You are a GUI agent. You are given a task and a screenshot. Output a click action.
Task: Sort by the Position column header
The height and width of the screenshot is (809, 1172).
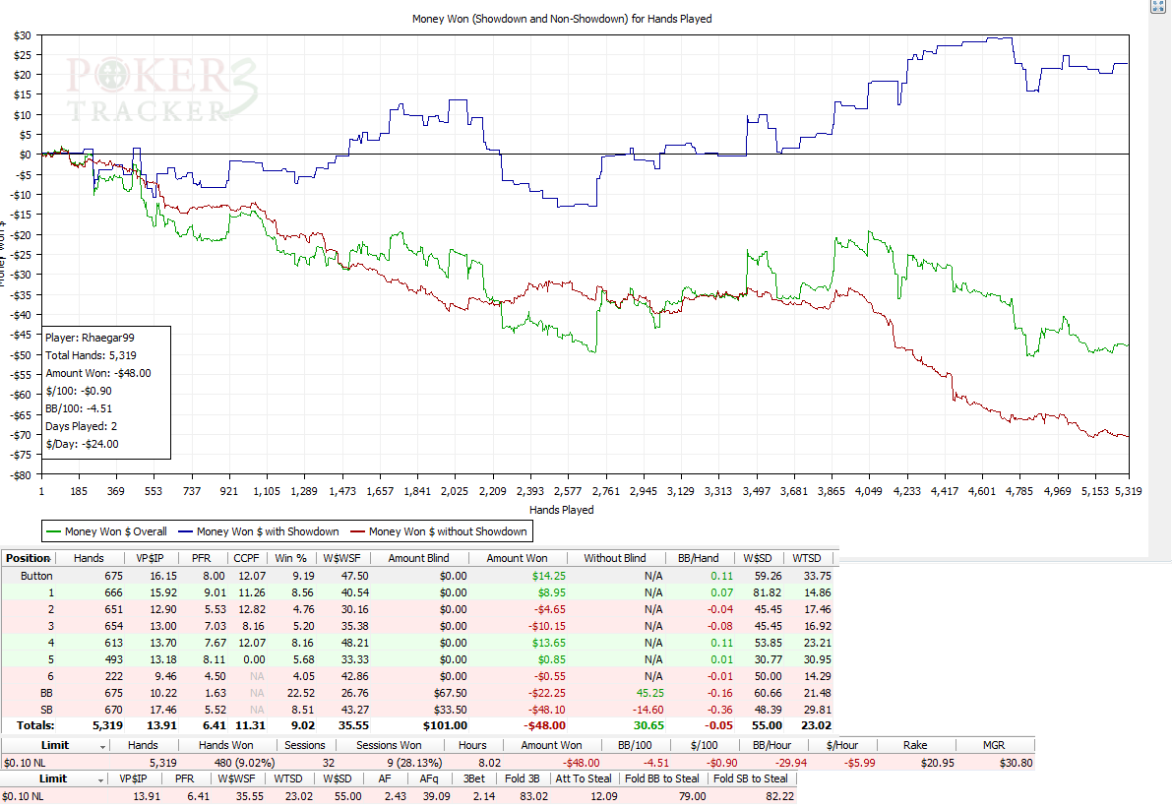(x=28, y=558)
